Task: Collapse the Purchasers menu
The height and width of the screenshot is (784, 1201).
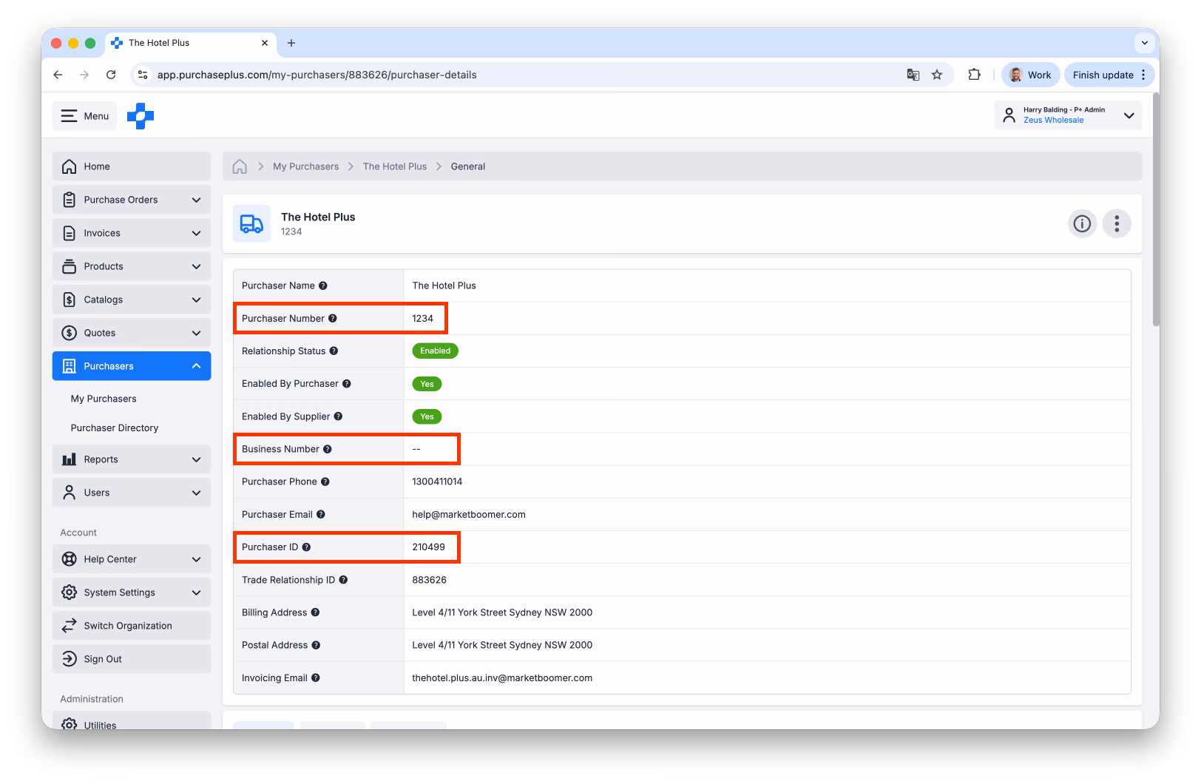Action: click(132, 366)
